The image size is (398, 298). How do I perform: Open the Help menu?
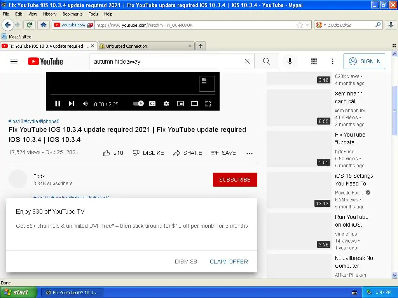pos(108,14)
